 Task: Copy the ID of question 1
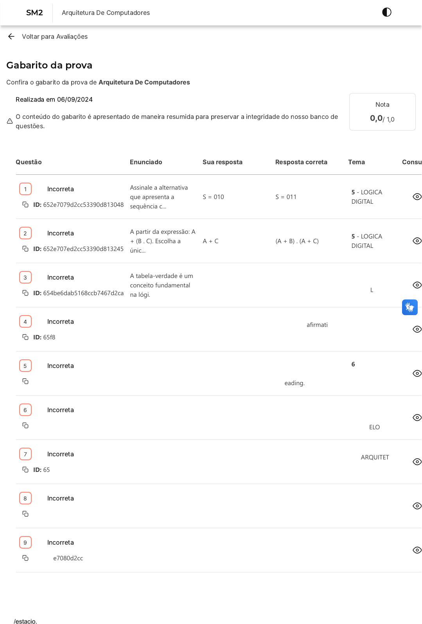click(x=25, y=204)
